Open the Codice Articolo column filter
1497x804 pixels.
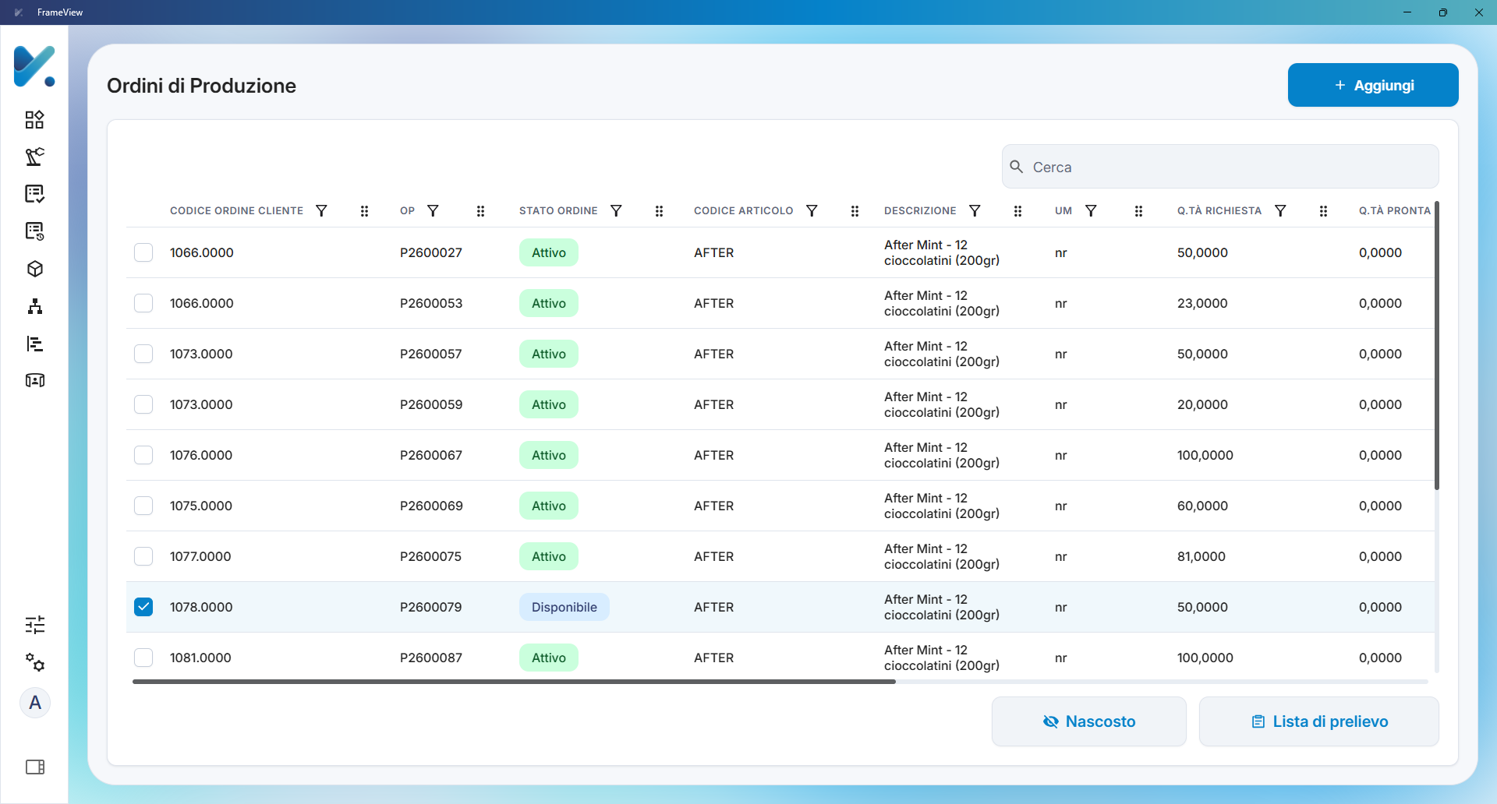pos(812,211)
